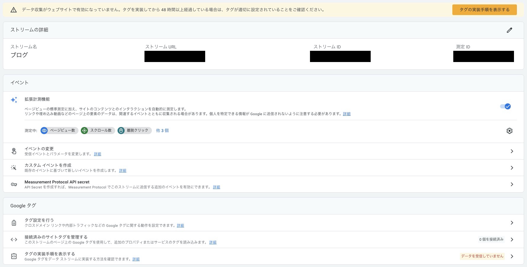
Task: Click the key icon for Measurement Protocol API secret
Action: [x=14, y=184]
